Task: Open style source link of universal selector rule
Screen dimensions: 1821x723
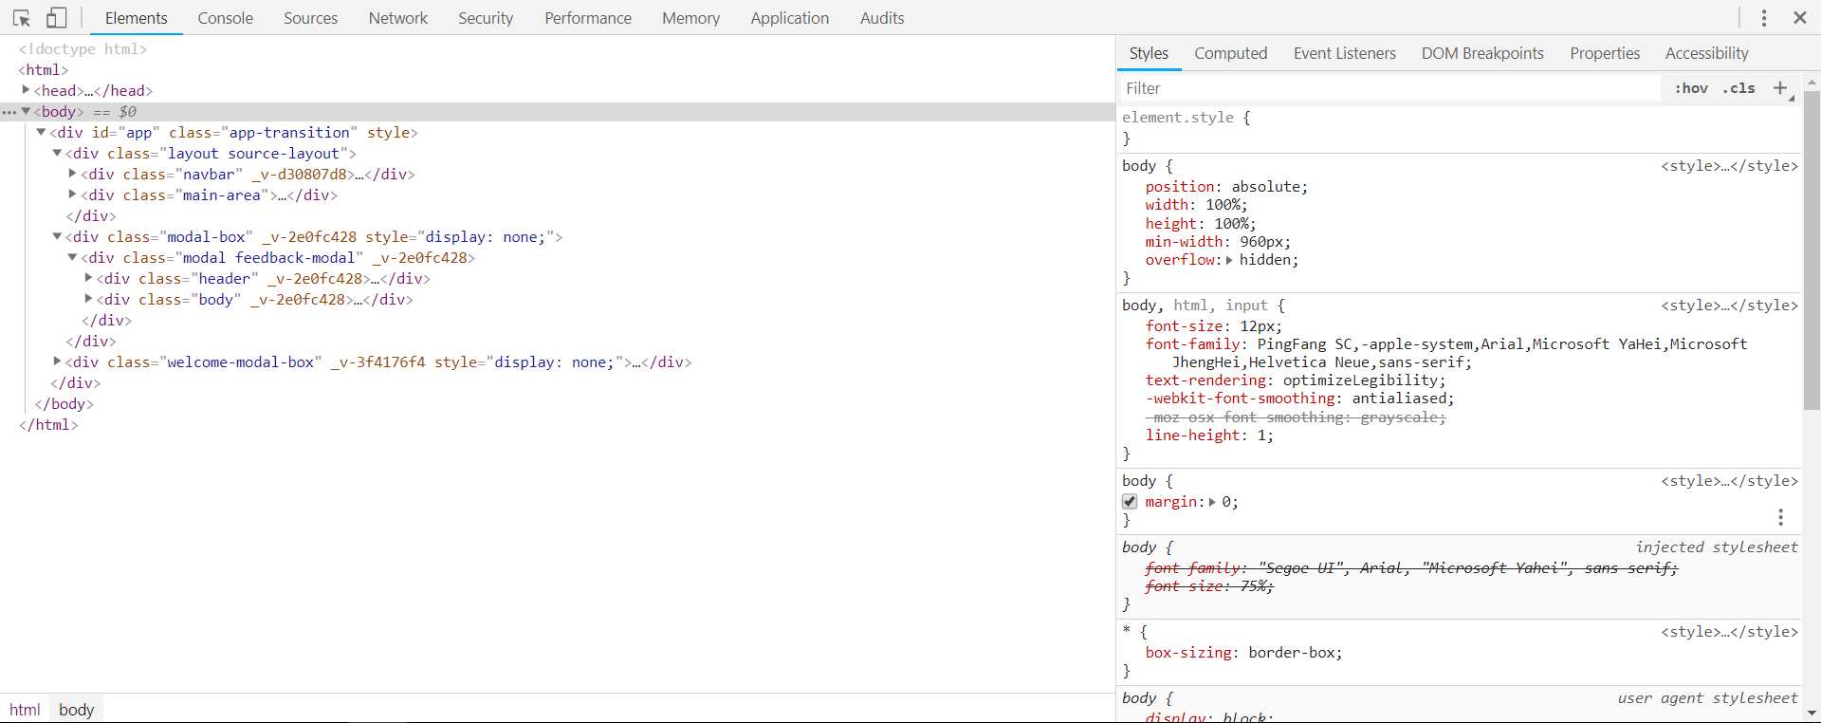Action: tap(1729, 632)
